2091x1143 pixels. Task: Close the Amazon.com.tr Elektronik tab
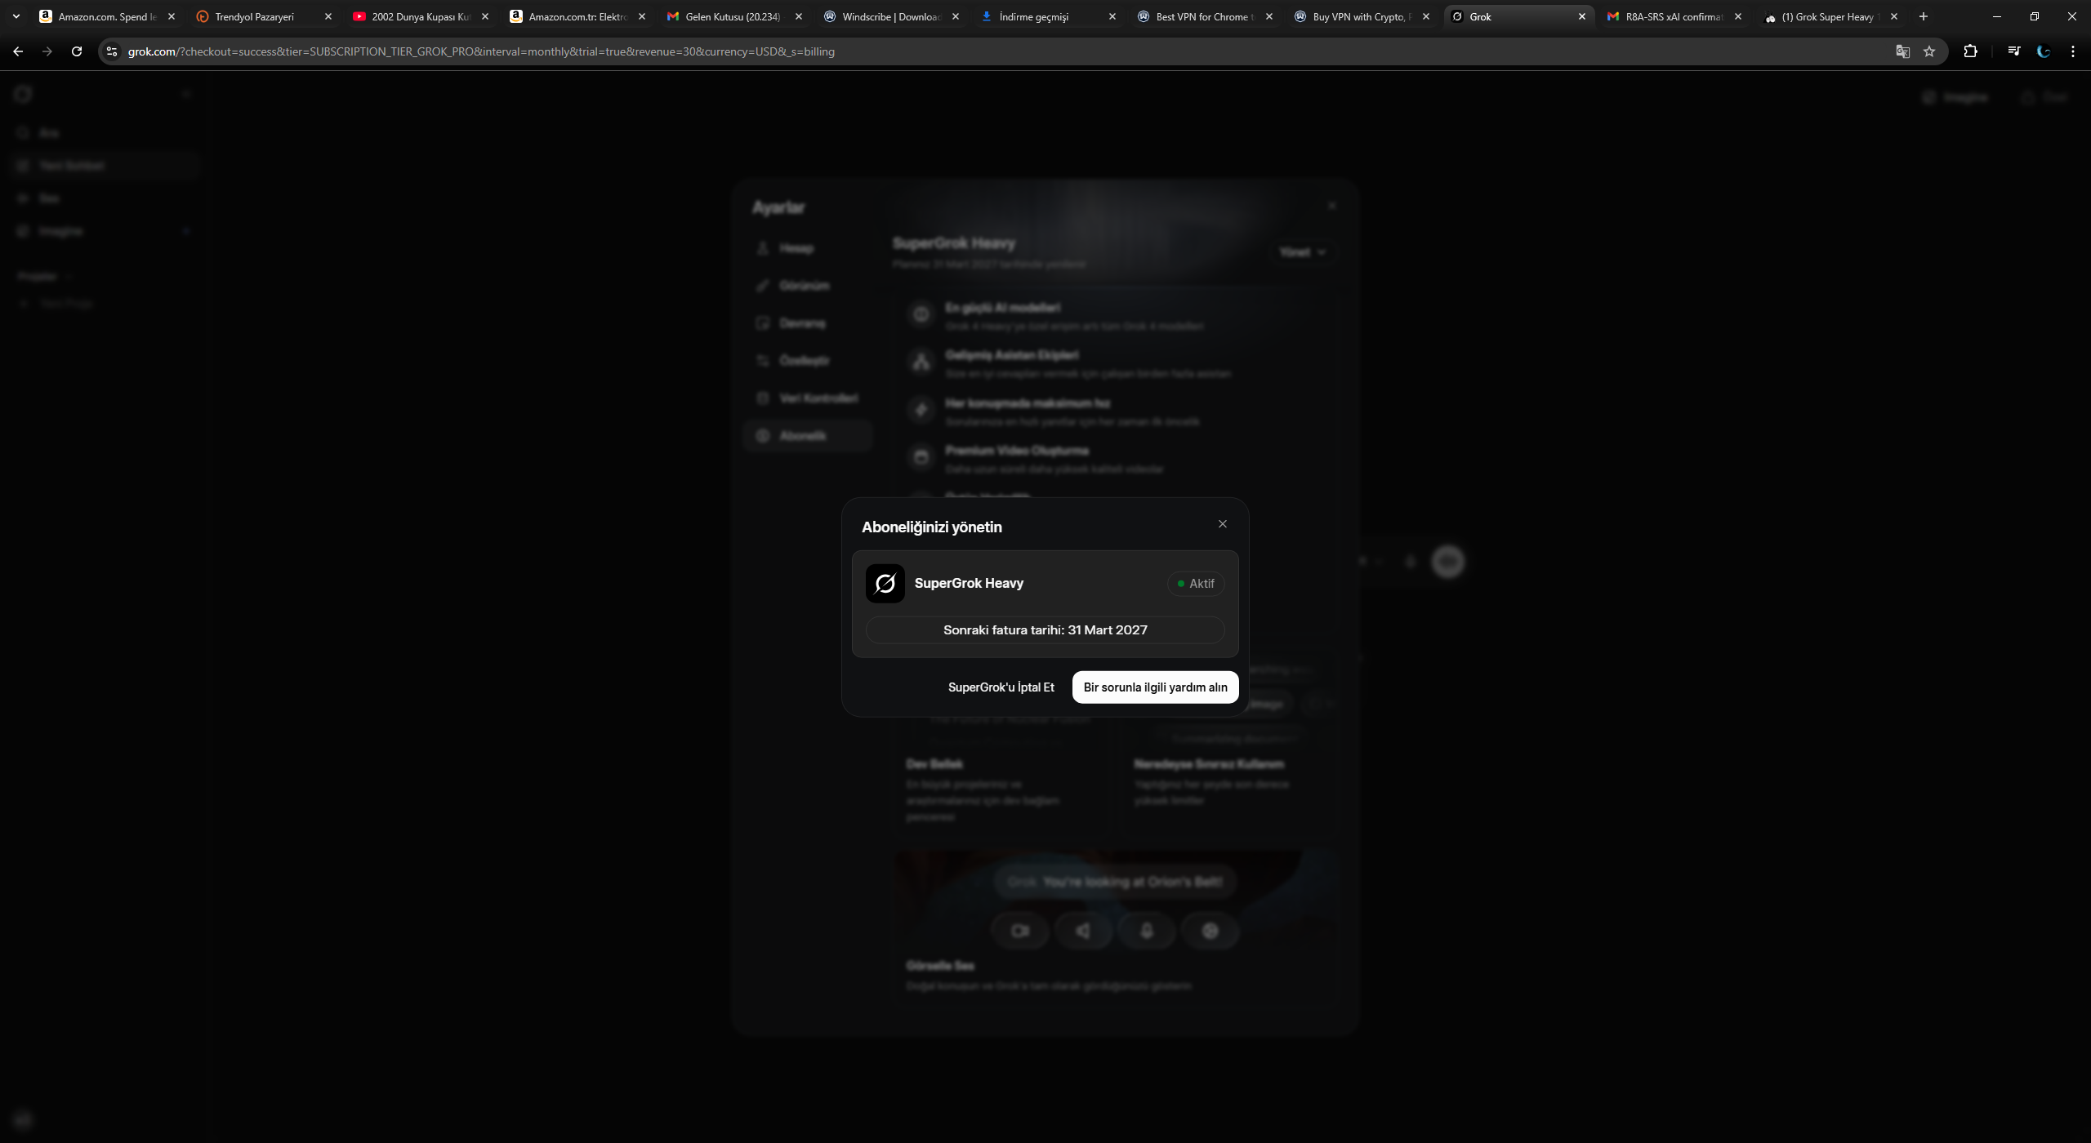coord(642,16)
